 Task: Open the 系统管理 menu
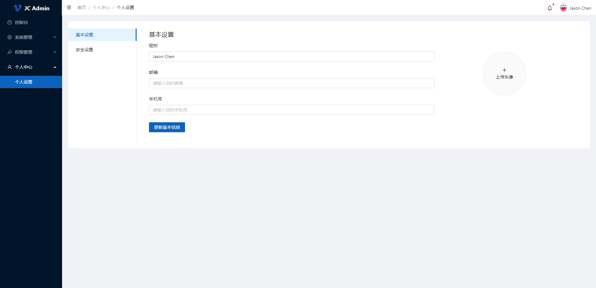31,37
